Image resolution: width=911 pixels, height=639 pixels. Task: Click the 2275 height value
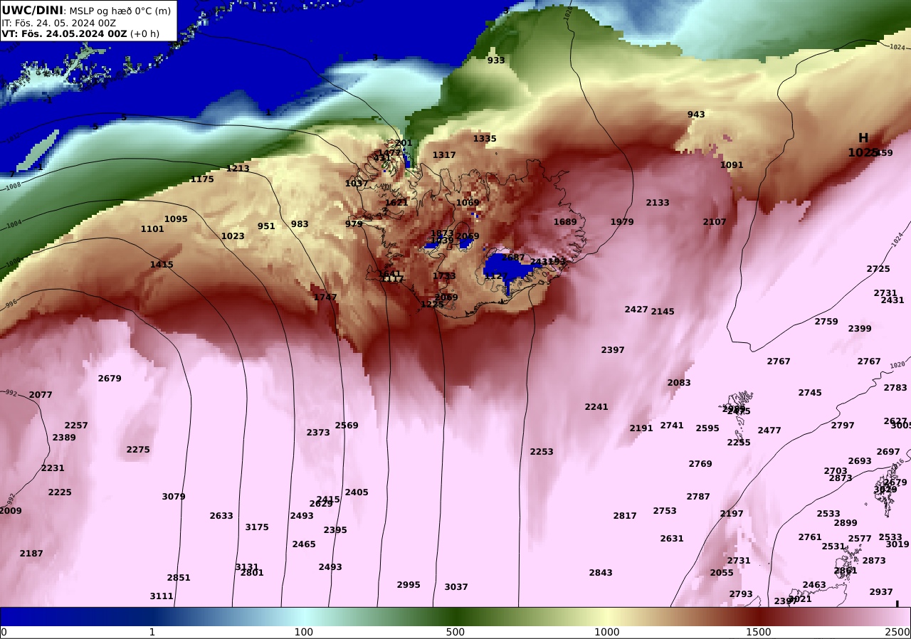[138, 450]
